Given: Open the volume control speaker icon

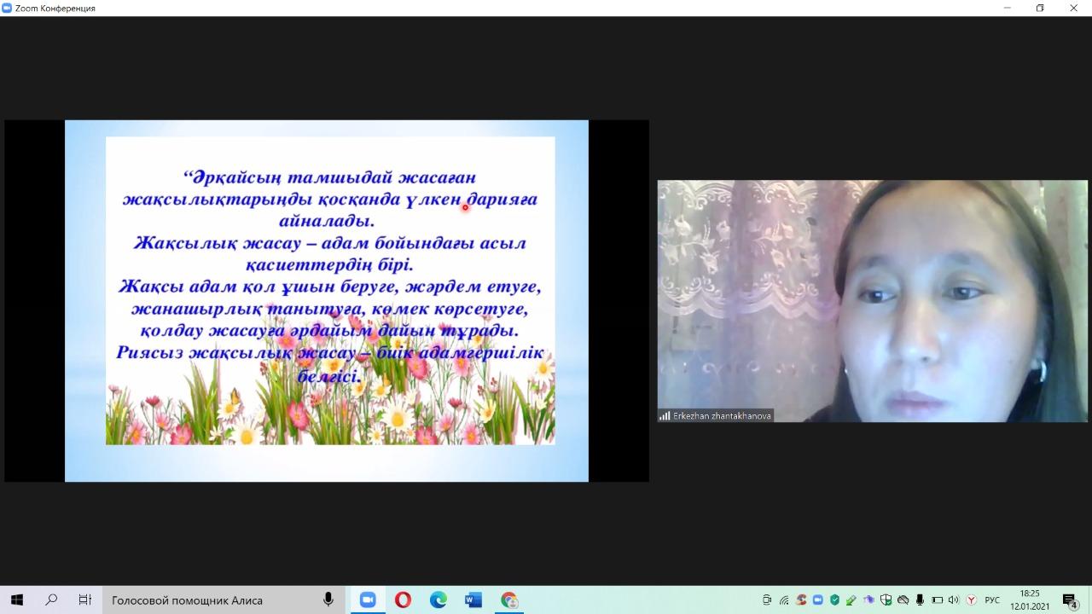Looking at the screenshot, I should coord(954,600).
